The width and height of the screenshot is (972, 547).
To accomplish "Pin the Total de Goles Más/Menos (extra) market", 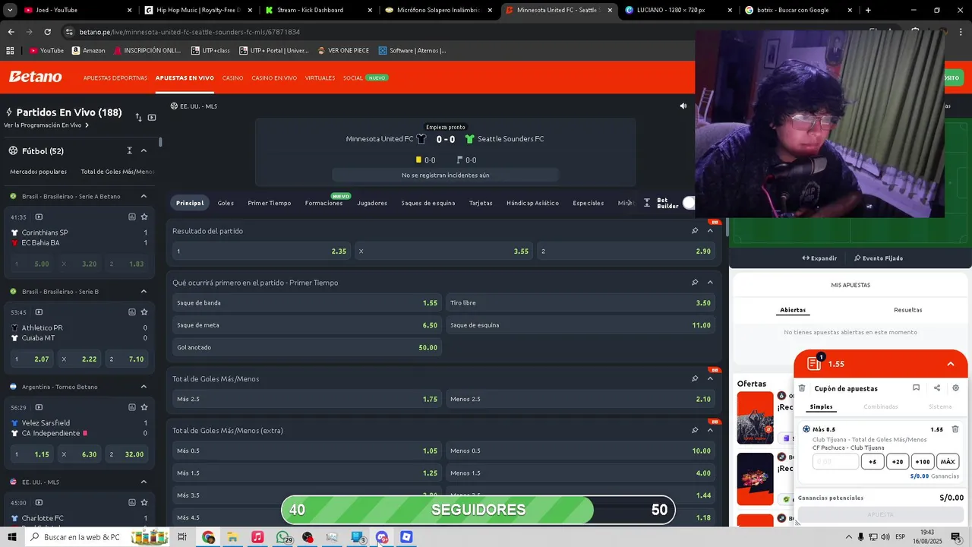I will coord(694,430).
